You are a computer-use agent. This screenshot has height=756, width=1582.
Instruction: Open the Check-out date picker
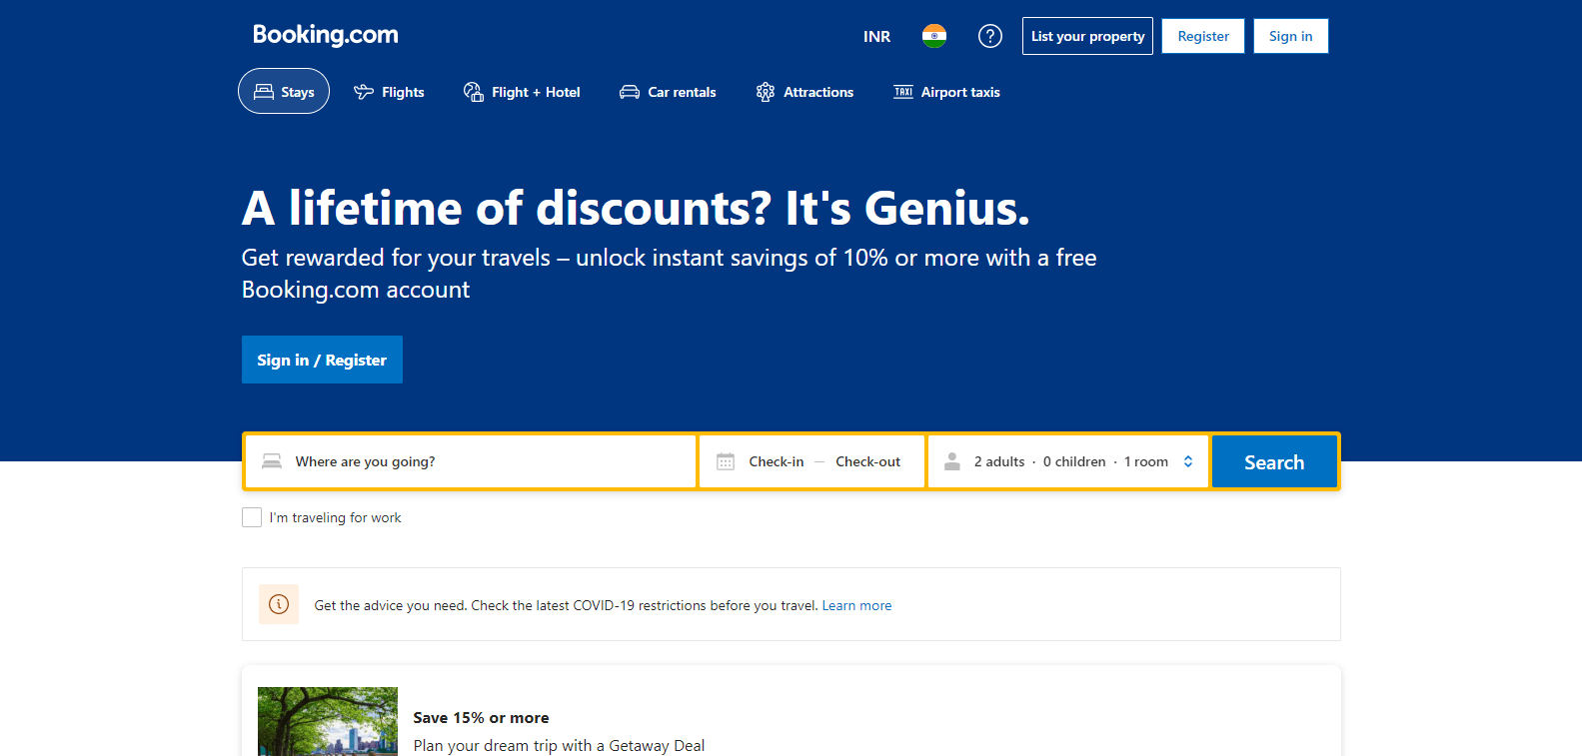867,461
